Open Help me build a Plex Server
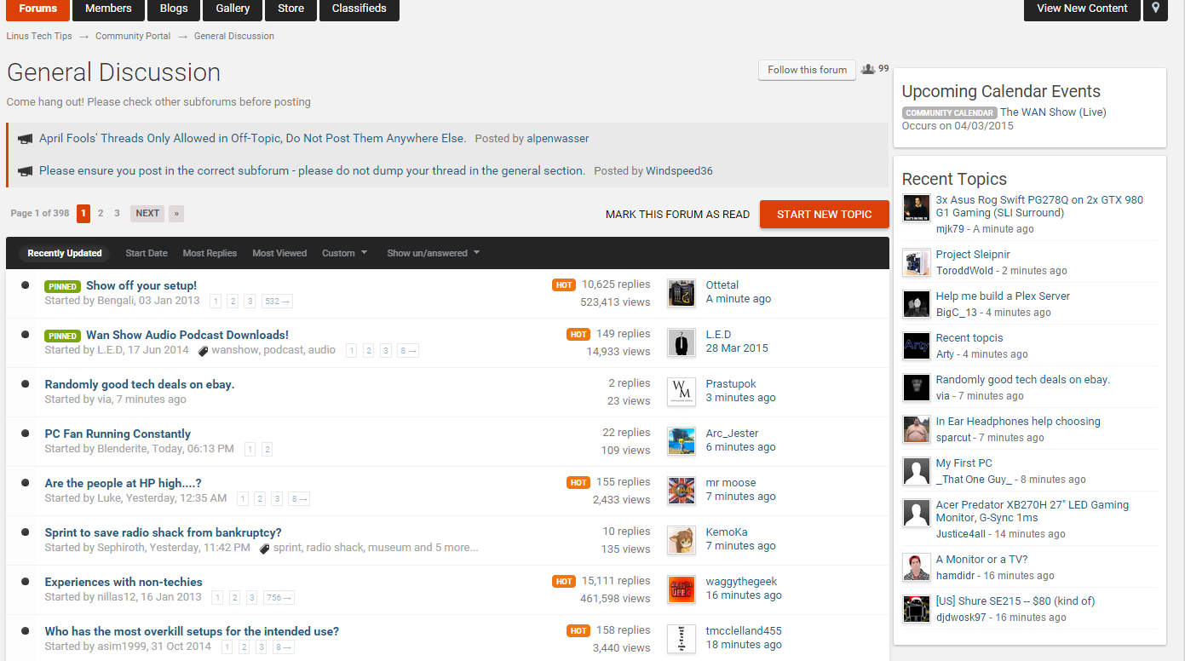This screenshot has height=661, width=1185. tap(1003, 296)
